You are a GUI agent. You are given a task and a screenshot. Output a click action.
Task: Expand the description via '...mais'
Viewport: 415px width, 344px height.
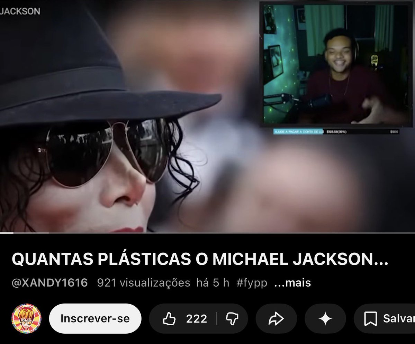tap(292, 283)
